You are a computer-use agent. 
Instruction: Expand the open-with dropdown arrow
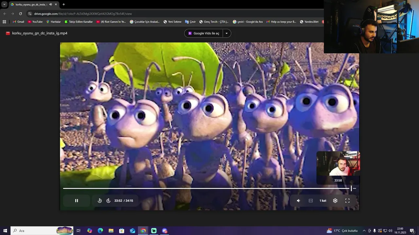227,33
